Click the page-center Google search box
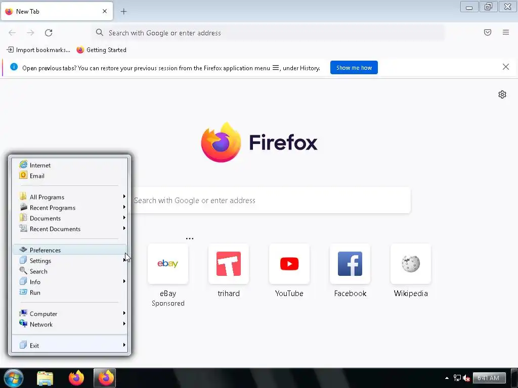The width and height of the screenshot is (518, 388). (x=271, y=200)
